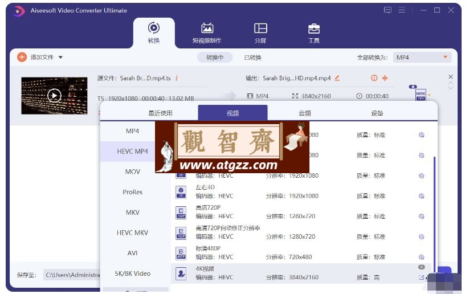
Task: Show the 已转换 converted list
Action: 252,57
